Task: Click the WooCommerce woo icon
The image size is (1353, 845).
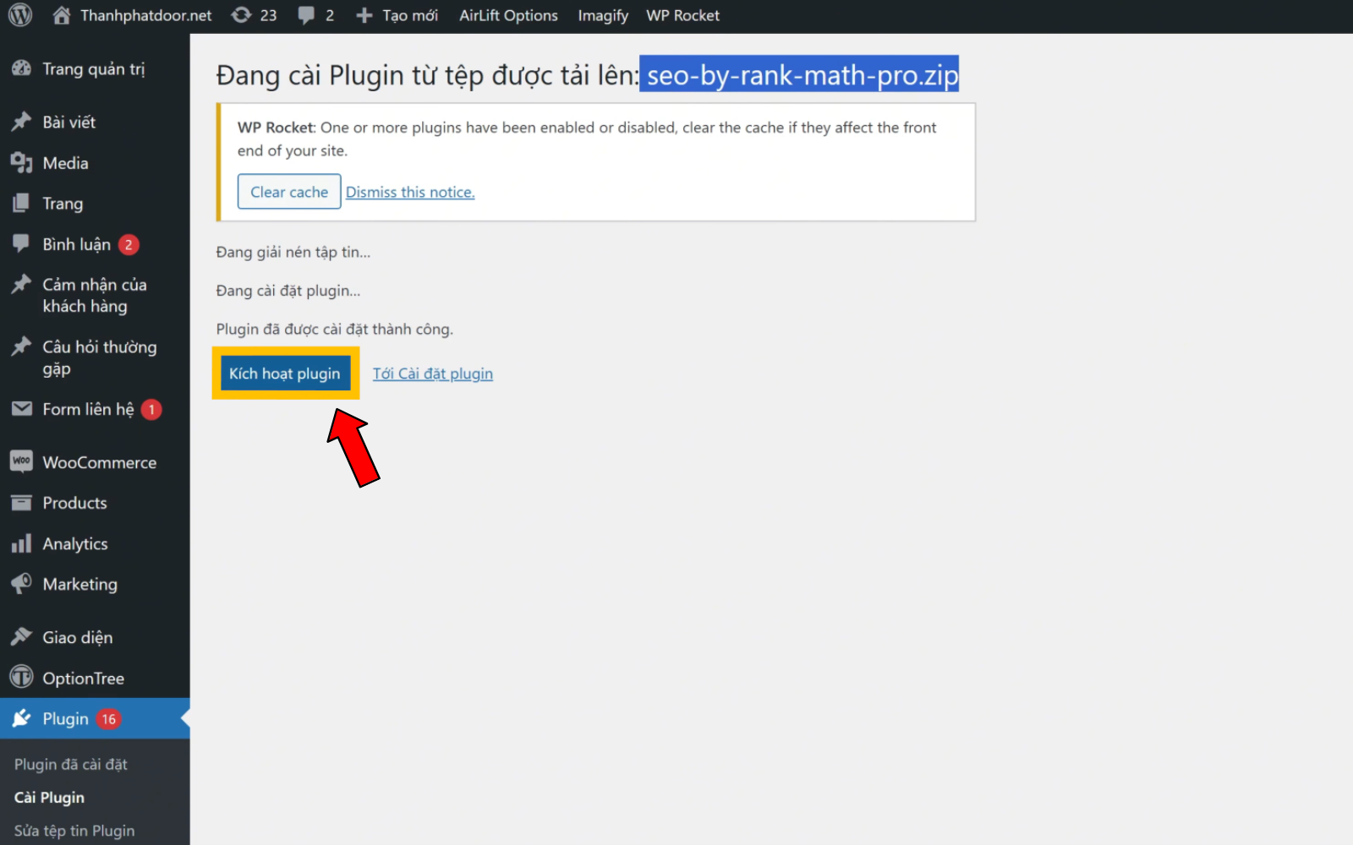Action: [21, 461]
